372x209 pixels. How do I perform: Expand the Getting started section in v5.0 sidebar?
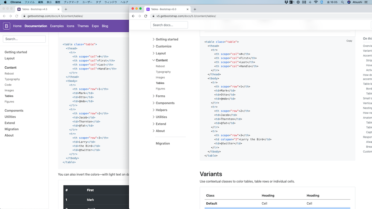[x=165, y=39]
